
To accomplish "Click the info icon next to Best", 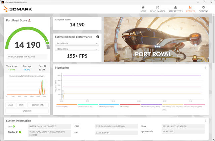I will [45, 66].
